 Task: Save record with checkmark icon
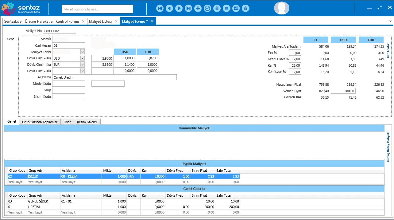tap(207, 8)
